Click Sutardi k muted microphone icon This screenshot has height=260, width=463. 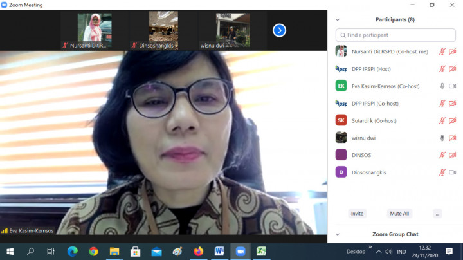click(x=442, y=120)
